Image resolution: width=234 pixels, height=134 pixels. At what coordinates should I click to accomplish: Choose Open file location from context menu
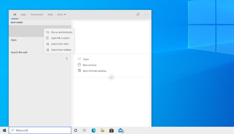tap(59, 38)
